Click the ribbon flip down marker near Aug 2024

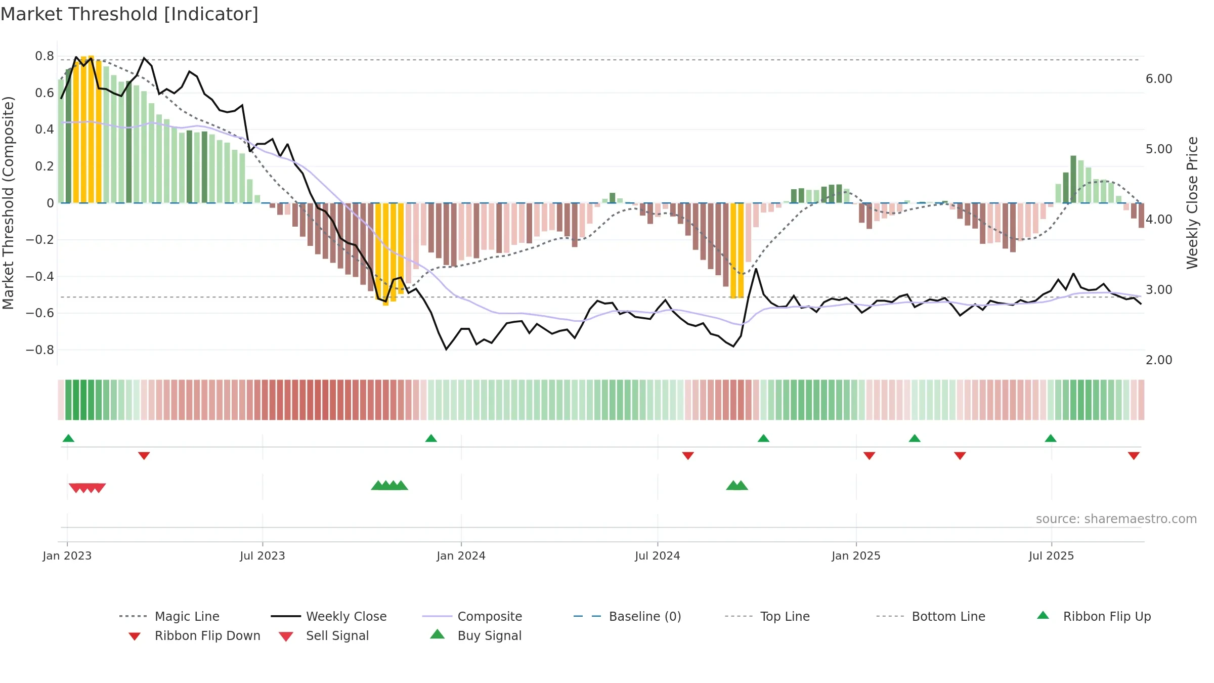pyautogui.click(x=688, y=456)
